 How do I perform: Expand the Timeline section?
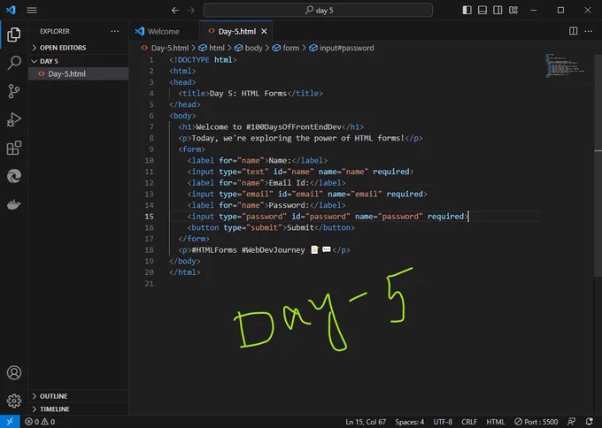pos(78,409)
